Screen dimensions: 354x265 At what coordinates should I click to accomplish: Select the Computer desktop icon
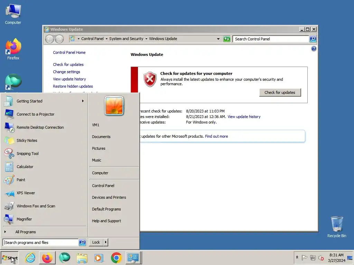(13, 14)
